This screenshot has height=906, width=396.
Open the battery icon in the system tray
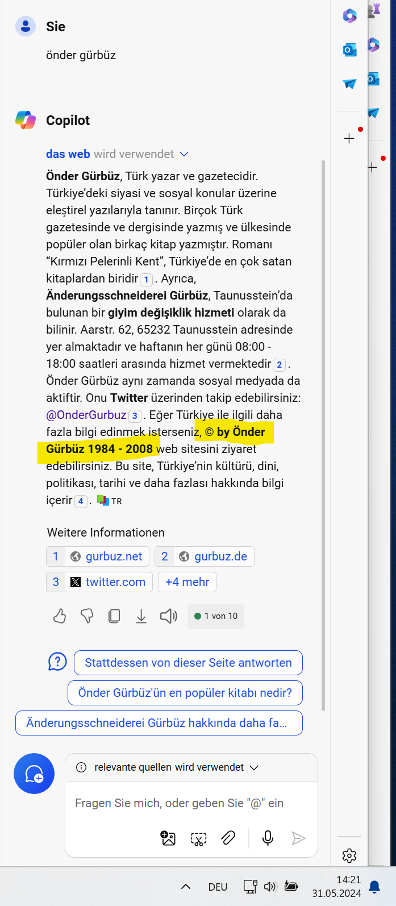[291, 886]
